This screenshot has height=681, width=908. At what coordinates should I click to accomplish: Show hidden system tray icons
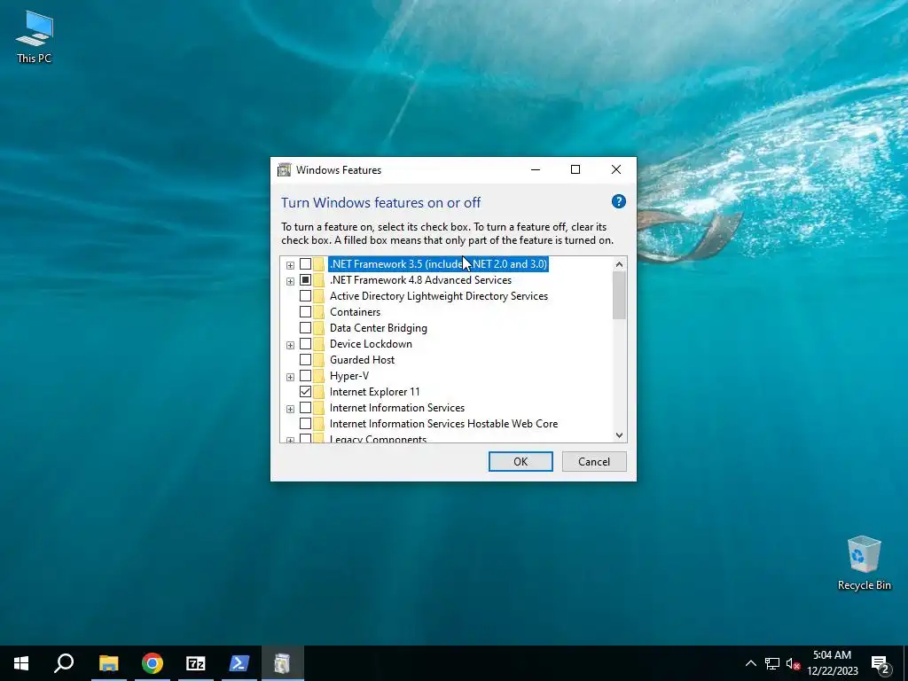[x=750, y=663]
